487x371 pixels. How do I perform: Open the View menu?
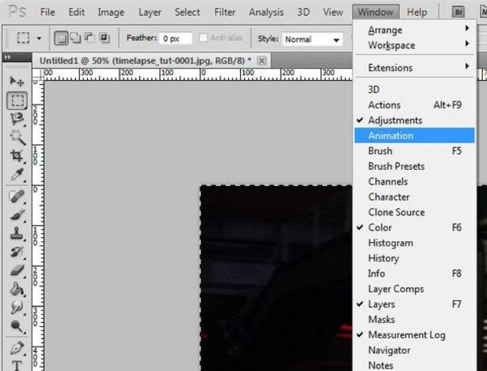coord(333,12)
